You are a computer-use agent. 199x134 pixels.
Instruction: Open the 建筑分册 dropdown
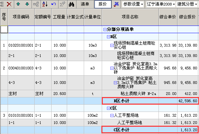187,4
